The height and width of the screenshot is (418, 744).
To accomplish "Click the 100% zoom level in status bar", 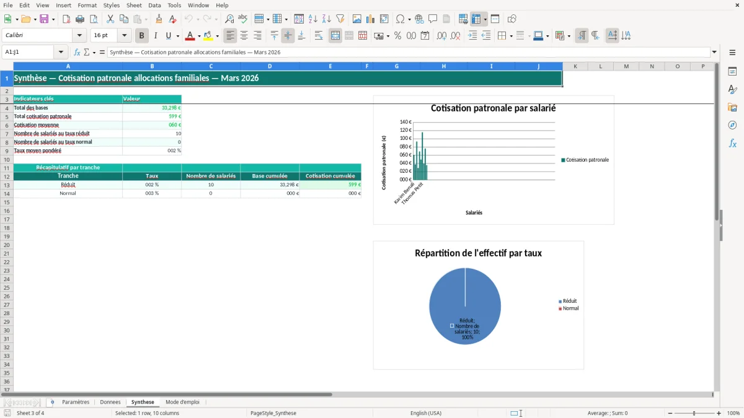I will pos(733,413).
